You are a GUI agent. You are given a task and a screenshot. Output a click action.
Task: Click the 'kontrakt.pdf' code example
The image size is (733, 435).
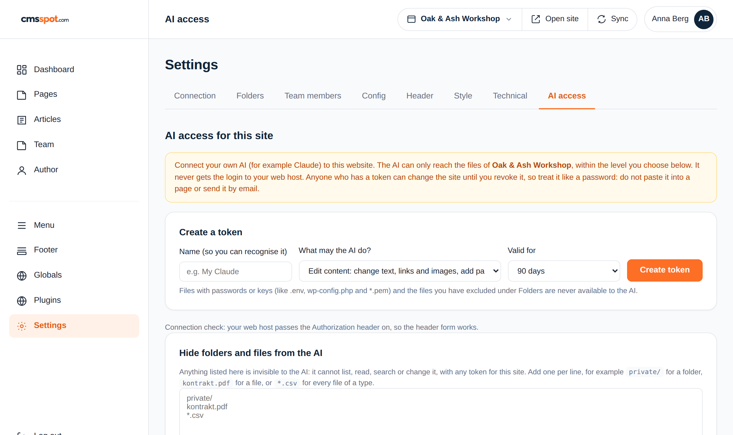[206, 383]
